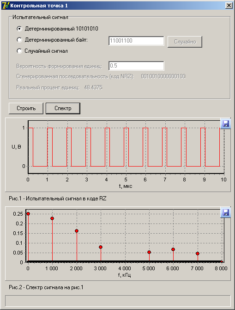The height and width of the screenshot is (310, 235).
Task: Click the window title Контрольная точка 1
Action: (39, 6)
